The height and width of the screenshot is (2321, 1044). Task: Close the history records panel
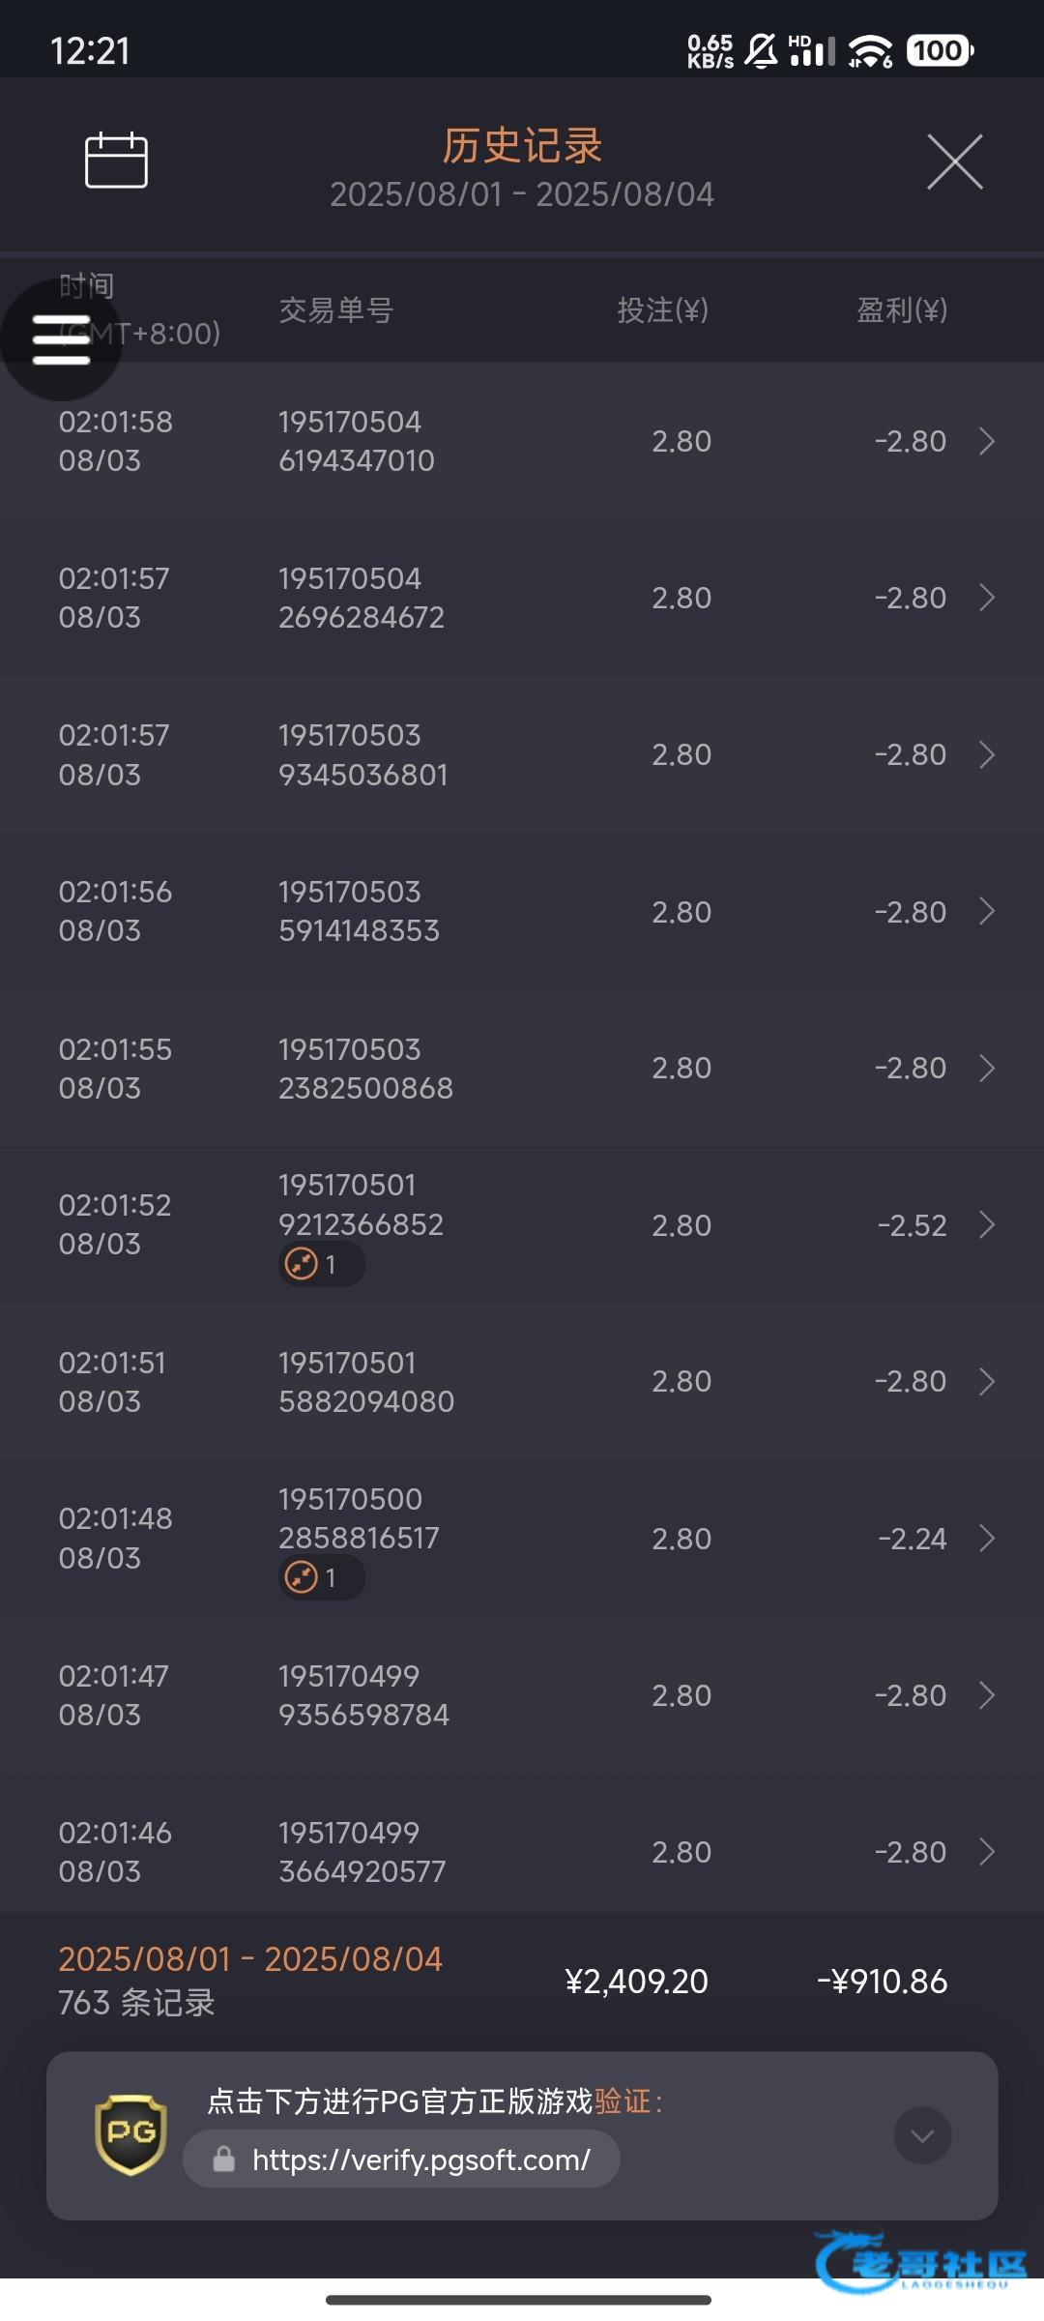954,162
